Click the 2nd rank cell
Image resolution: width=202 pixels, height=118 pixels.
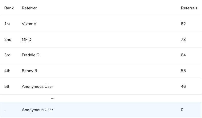[8, 40]
